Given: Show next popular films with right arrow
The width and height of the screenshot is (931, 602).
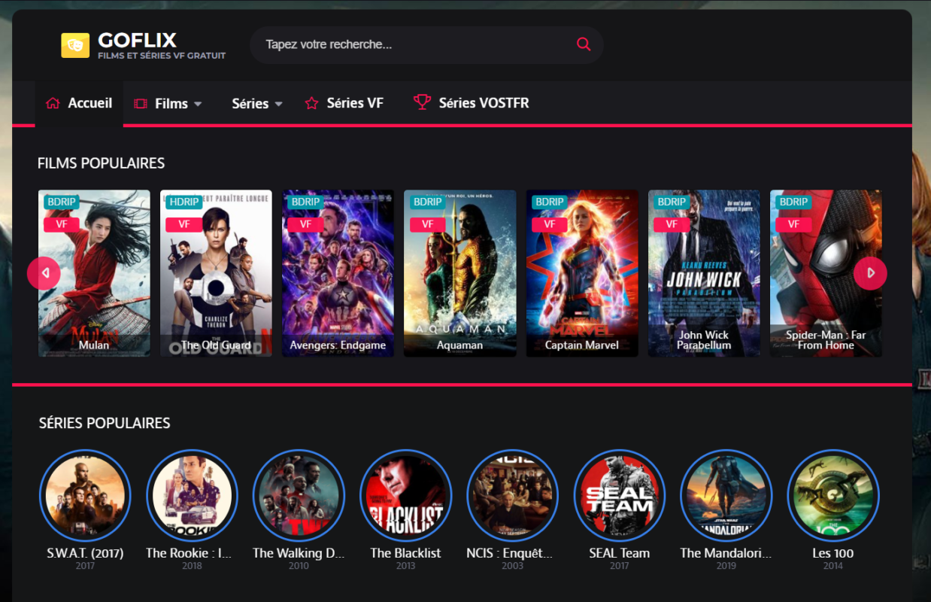Looking at the screenshot, I should coord(870,273).
